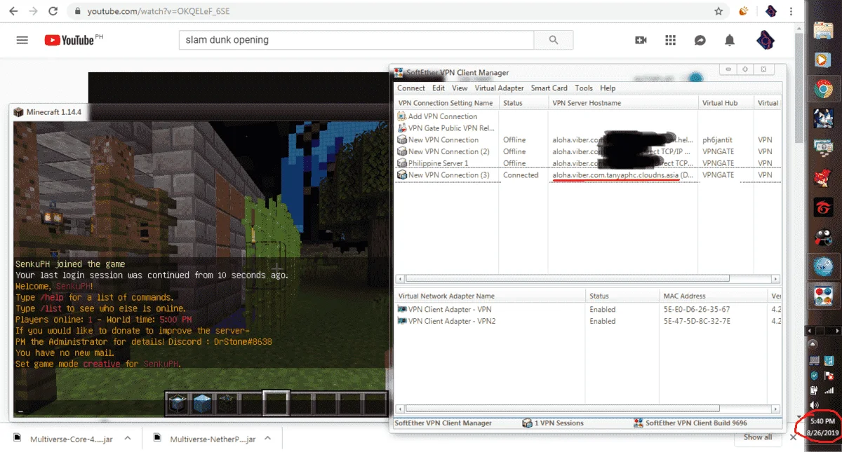Open the View menu in SoftEther
The height and width of the screenshot is (452, 842).
(460, 88)
